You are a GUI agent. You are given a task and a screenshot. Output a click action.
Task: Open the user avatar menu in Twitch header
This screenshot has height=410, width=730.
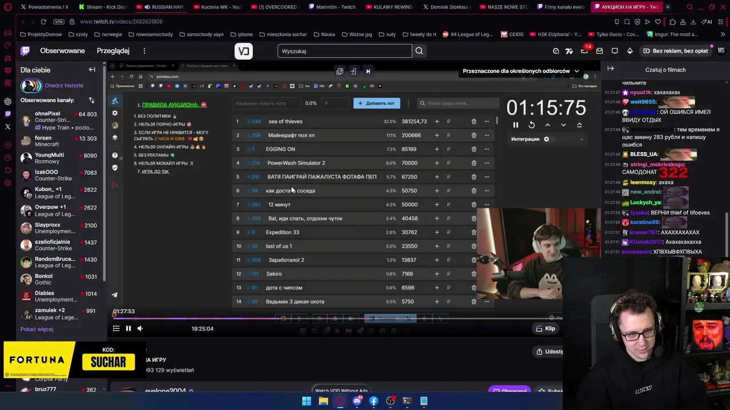(x=721, y=51)
